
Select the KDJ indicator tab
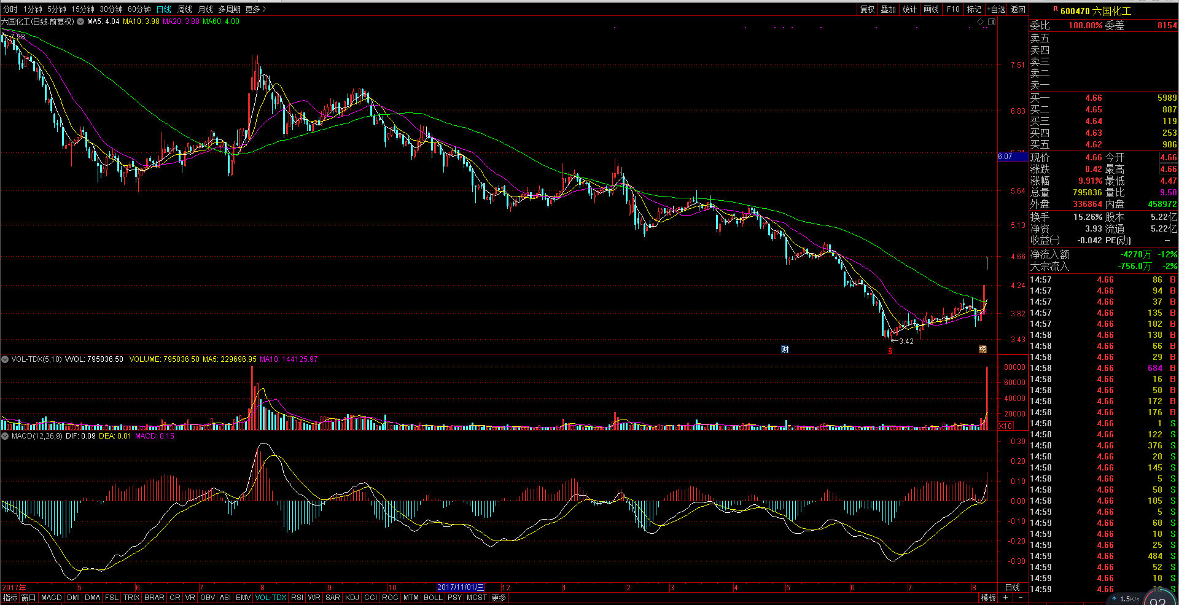pyautogui.click(x=352, y=598)
